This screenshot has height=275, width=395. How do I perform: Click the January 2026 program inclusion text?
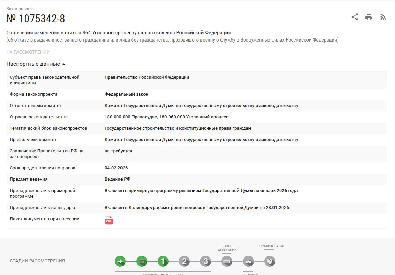201,191
